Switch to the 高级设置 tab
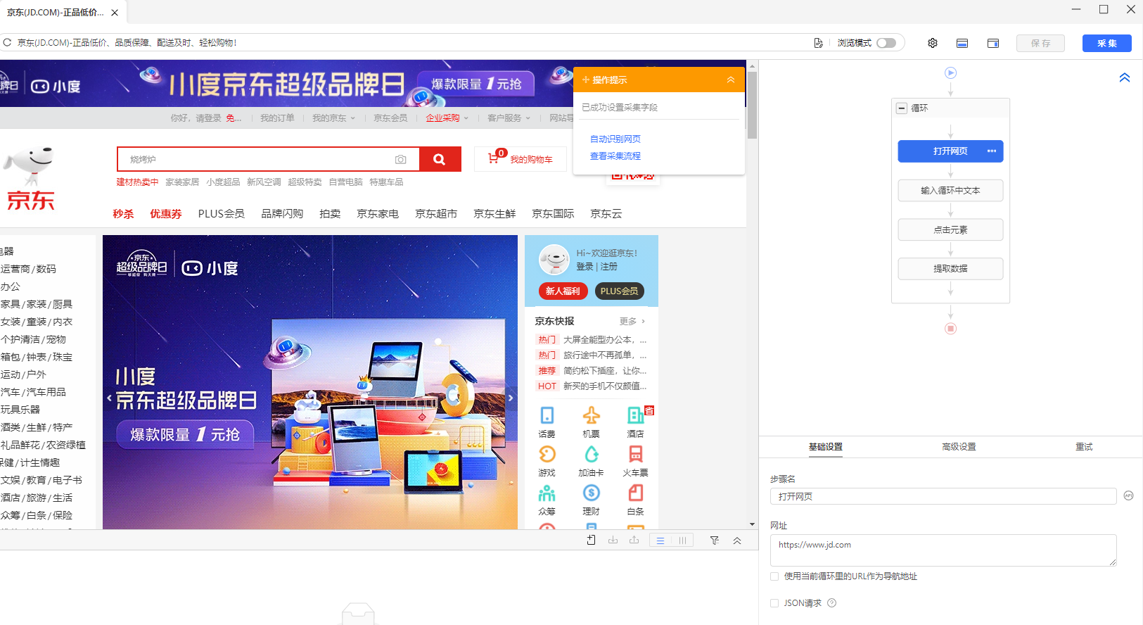Image resolution: width=1143 pixels, height=625 pixels. [959, 447]
